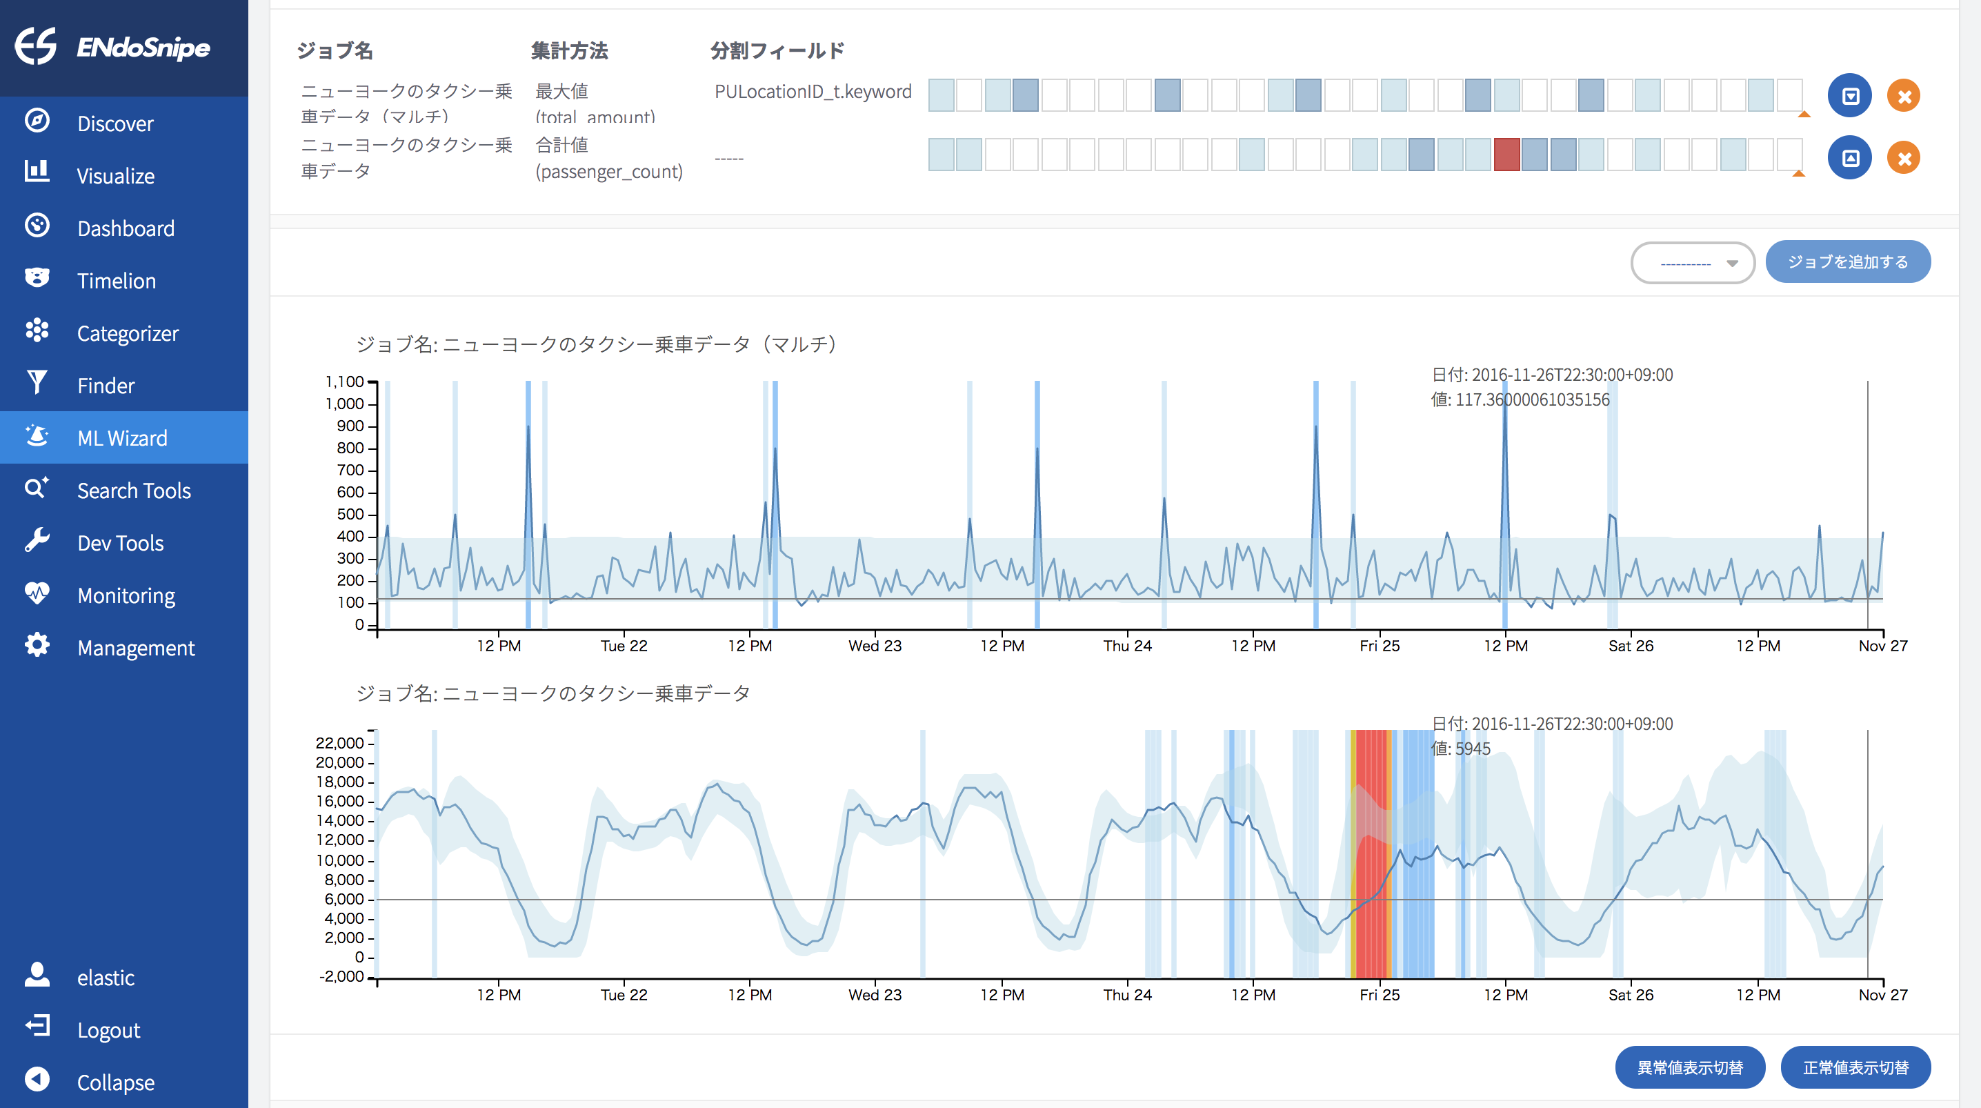Viewport: 1981px width, 1108px height.
Task: Click the Logout link
Action: click(x=108, y=1029)
